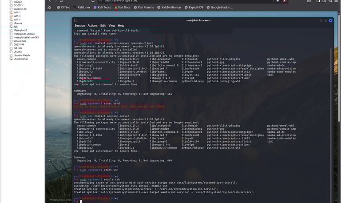The image size is (341, 203).
Task: Select the Ubuntu-Wazuh VM
Action: tap(21, 55)
